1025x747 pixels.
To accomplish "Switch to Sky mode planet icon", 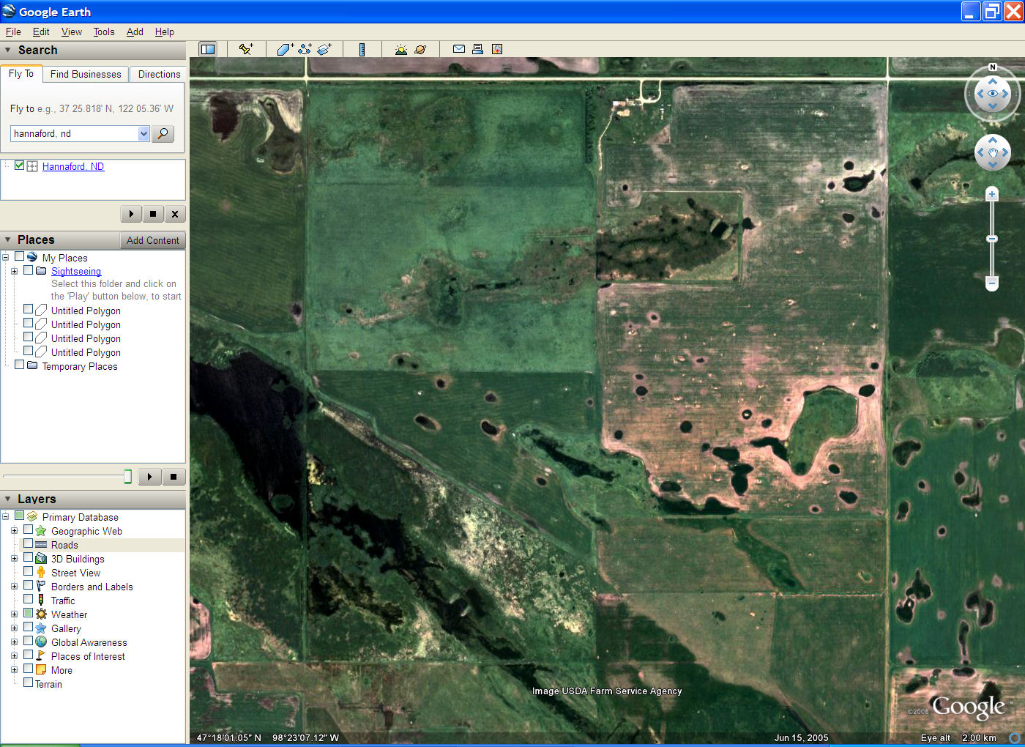I will pyautogui.click(x=420, y=49).
